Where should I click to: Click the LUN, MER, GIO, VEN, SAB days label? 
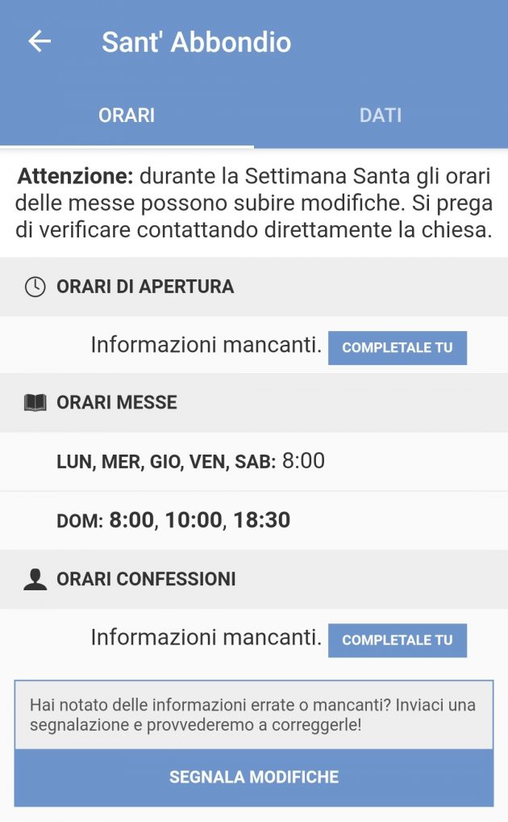click(166, 462)
